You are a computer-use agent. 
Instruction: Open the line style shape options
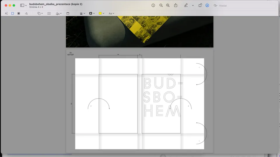[83, 13]
